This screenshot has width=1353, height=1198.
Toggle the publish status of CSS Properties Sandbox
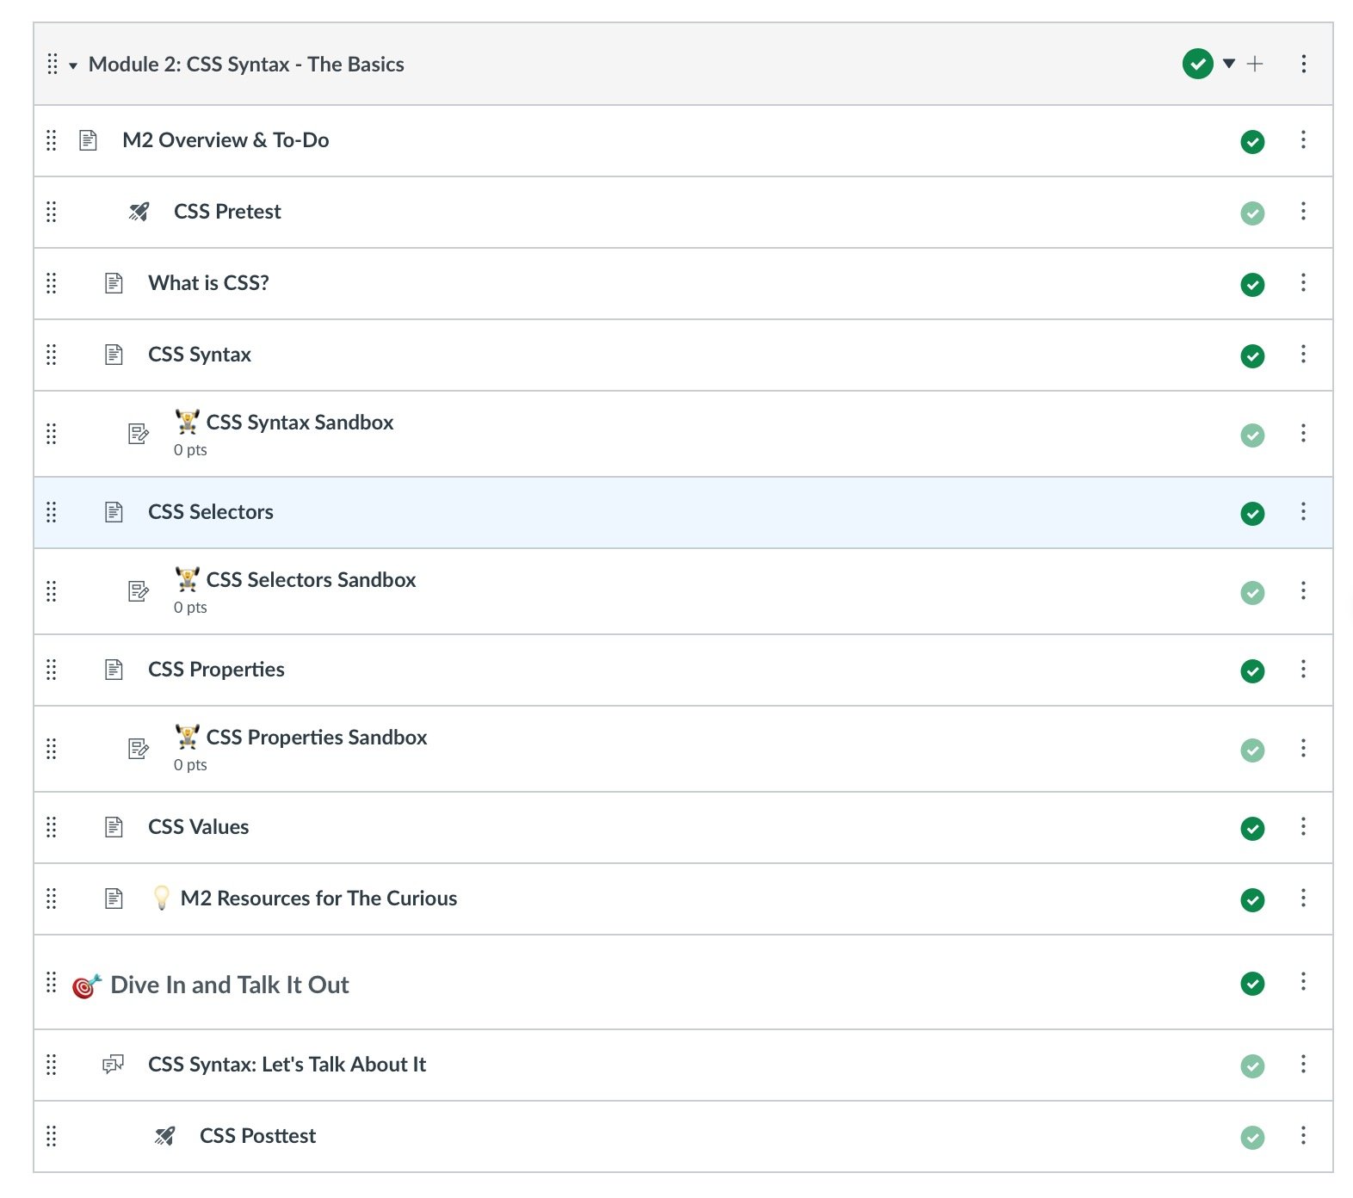pyautogui.click(x=1252, y=750)
